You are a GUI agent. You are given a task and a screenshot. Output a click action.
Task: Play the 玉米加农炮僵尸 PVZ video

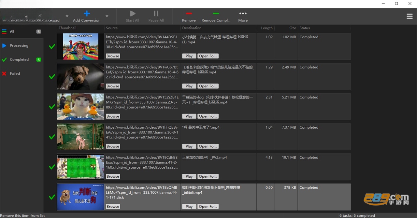tap(189, 176)
